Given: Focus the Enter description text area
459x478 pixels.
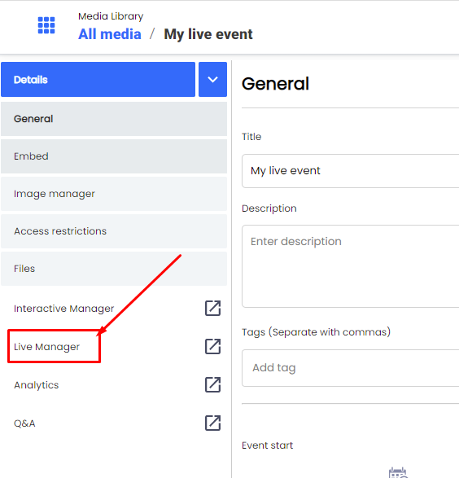Looking at the screenshot, I should pos(350,266).
